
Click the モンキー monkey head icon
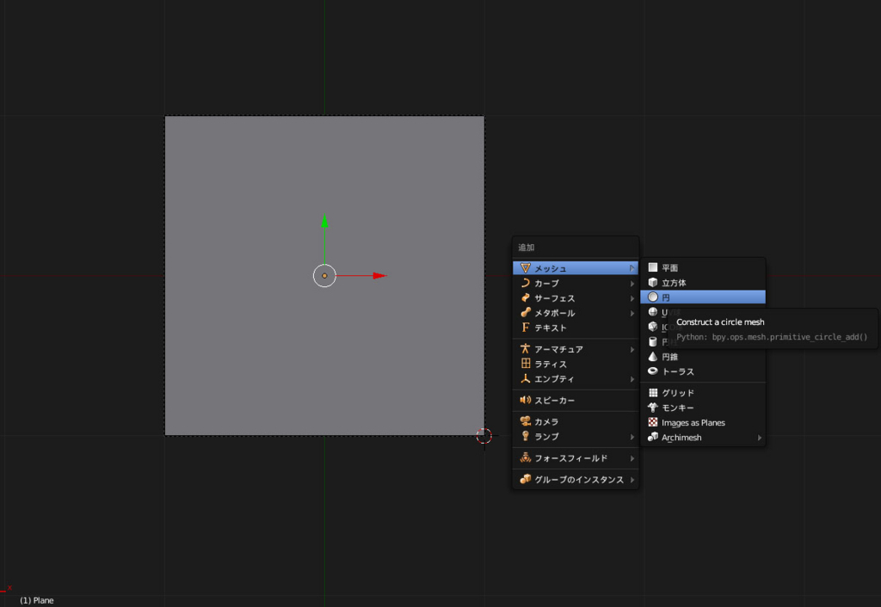[653, 407]
